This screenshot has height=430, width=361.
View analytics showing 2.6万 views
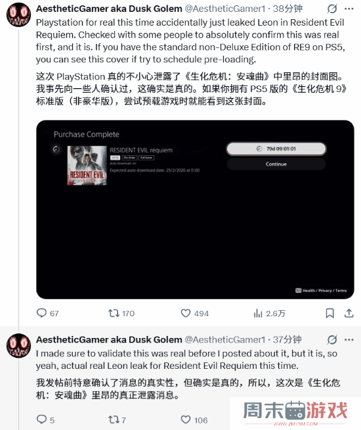pyautogui.click(x=269, y=313)
